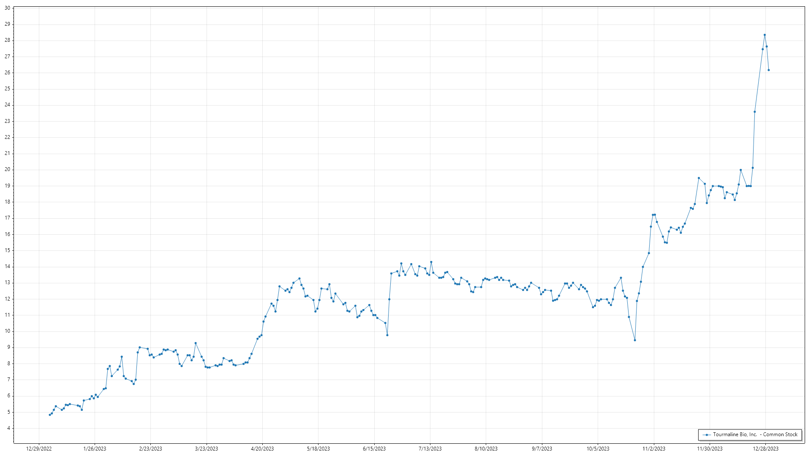Click the 13 label on the y-axis

click(7, 283)
